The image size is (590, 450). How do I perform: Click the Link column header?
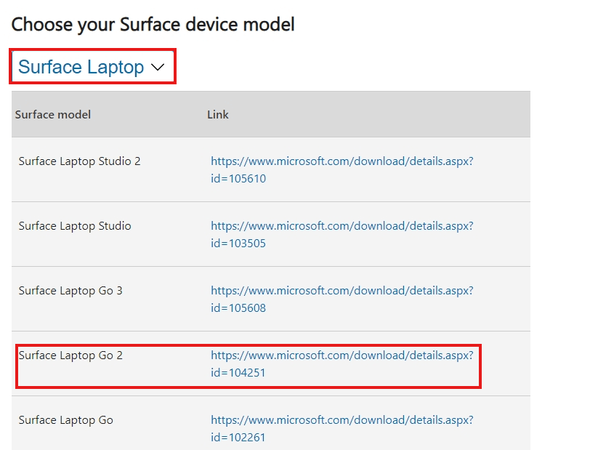point(218,114)
